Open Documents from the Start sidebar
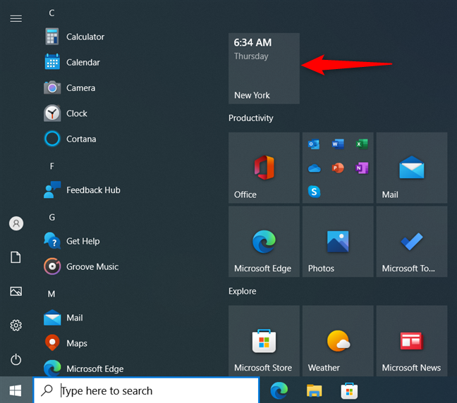457x403 pixels. coord(16,257)
